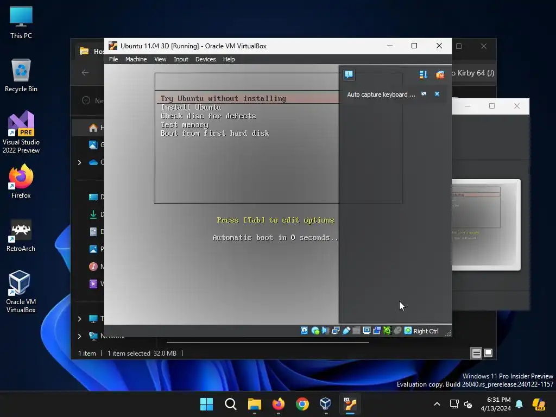Viewport: 556px width, 417px height.
Task: Open VirtualBox Manager from the taskbar
Action: tap(326, 404)
